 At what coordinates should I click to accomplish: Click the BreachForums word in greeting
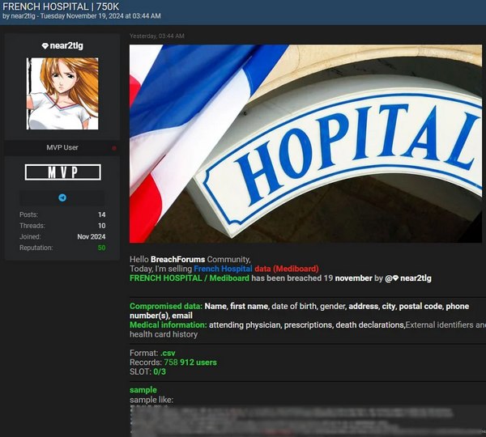(178, 259)
